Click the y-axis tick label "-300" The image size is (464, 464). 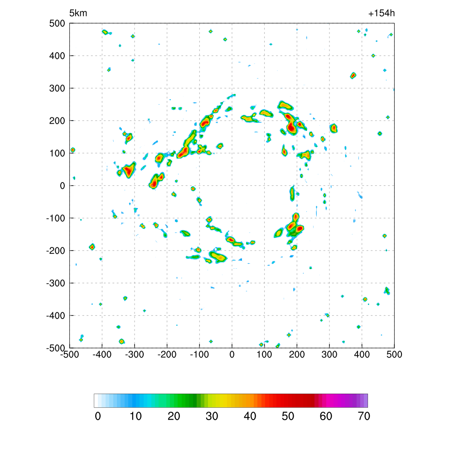point(56,283)
